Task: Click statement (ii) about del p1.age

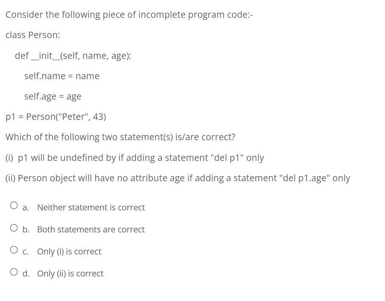Action: click(178, 178)
